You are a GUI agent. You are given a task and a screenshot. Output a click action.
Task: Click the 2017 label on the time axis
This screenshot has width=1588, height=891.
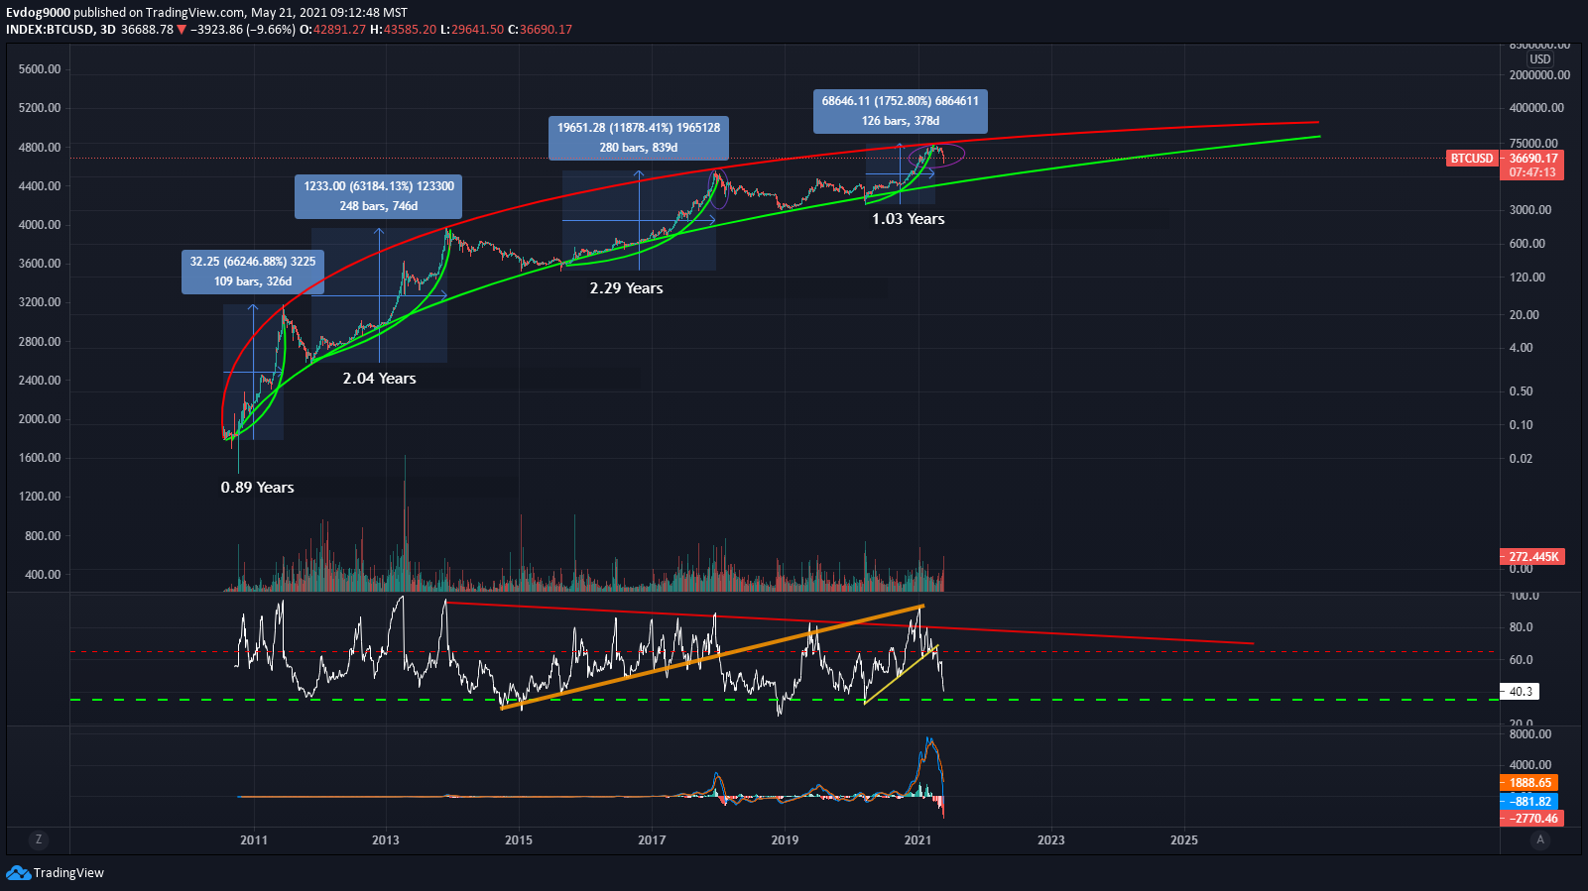pos(652,840)
